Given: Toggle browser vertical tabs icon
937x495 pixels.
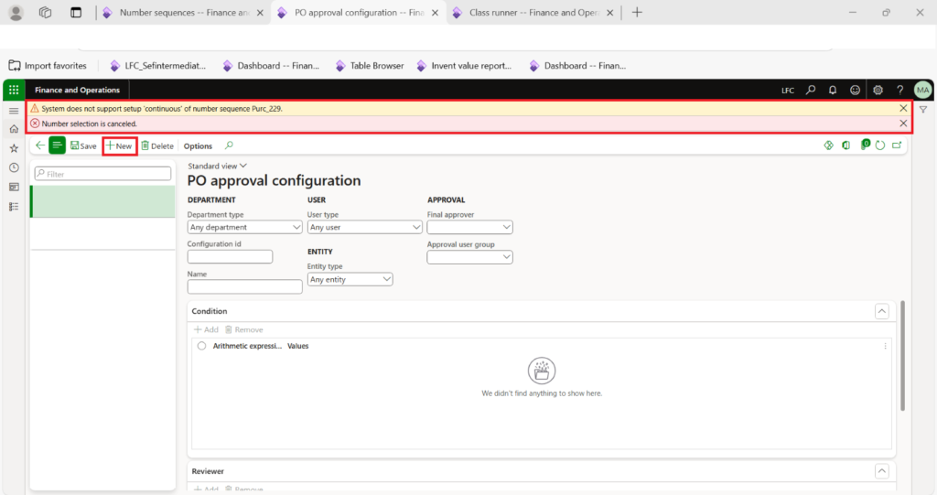Looking at the screenshot, I should pos(76,13).
